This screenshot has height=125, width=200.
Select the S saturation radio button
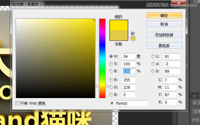click(x=111, y=64)
